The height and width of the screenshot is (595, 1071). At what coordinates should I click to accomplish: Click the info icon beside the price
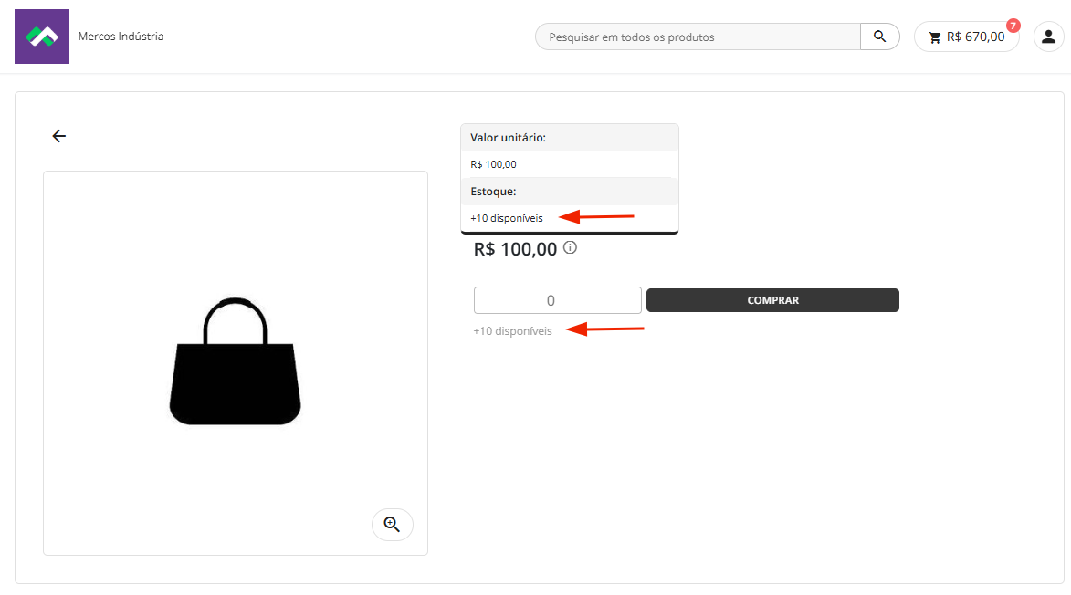(x=570, y=247)
